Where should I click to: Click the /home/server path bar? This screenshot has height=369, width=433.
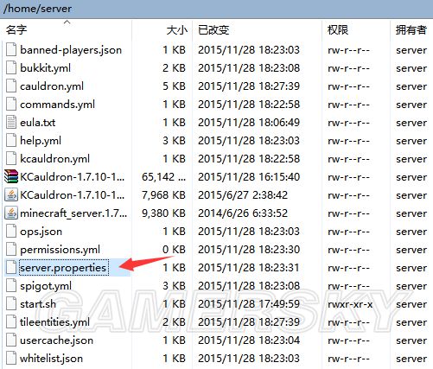[x=216, y=9]
